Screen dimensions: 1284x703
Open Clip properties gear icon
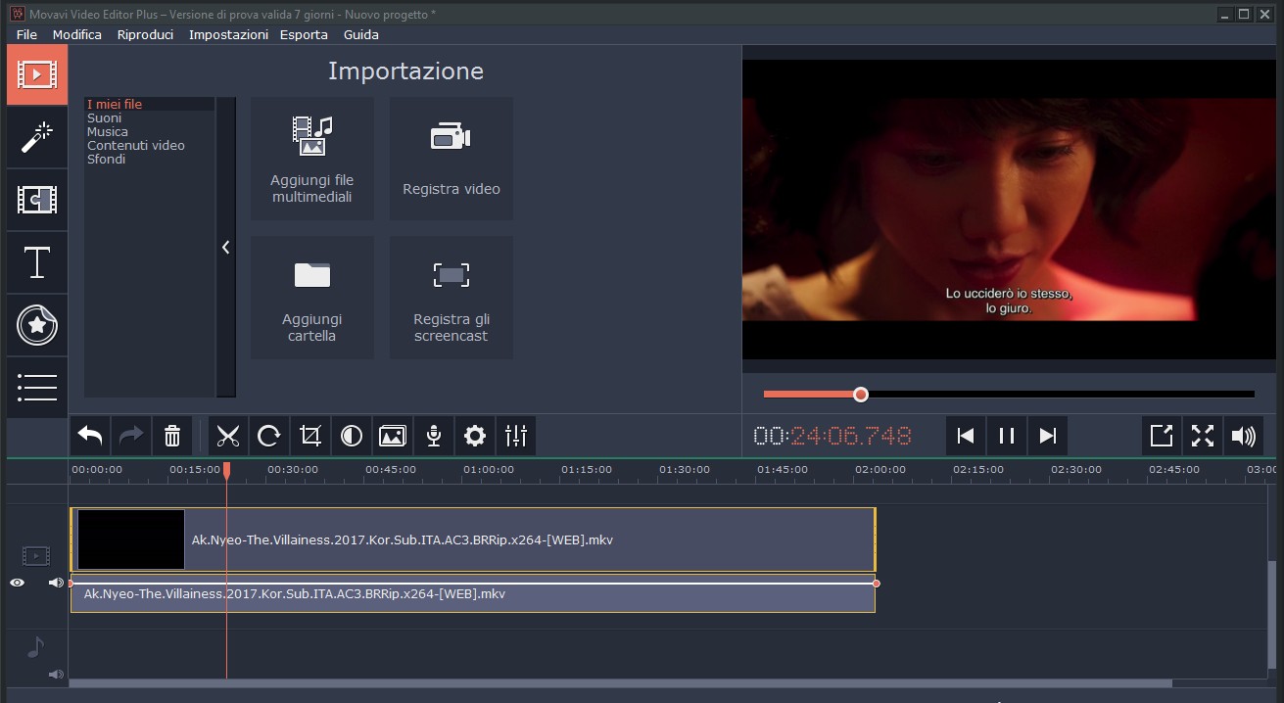[475, 436]
